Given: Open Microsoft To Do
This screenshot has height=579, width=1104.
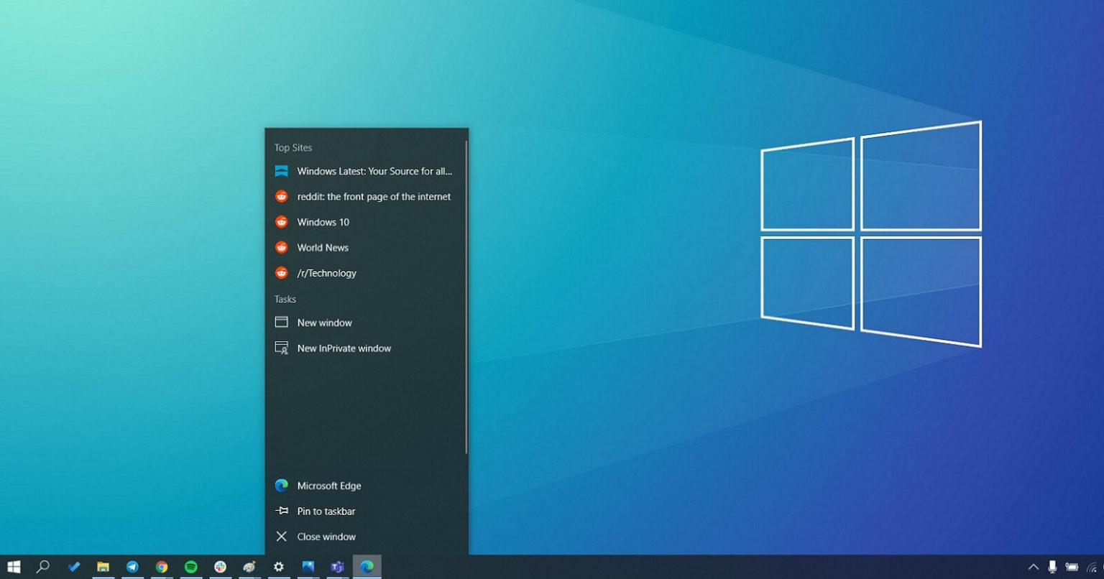Looking at the screenshot, I should [x=73, y=567].
